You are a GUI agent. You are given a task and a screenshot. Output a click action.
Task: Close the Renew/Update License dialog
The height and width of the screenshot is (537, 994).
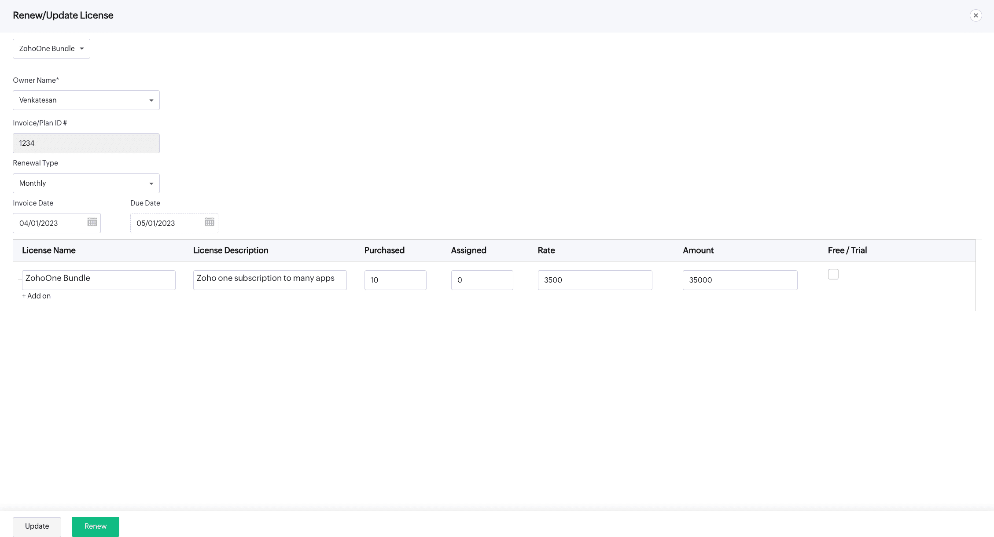click(x=976, y=15)
